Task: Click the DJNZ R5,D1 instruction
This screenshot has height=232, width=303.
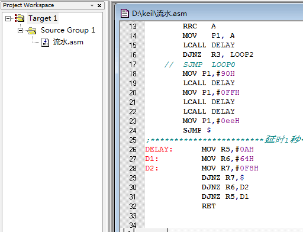Action: coord(225,196)
